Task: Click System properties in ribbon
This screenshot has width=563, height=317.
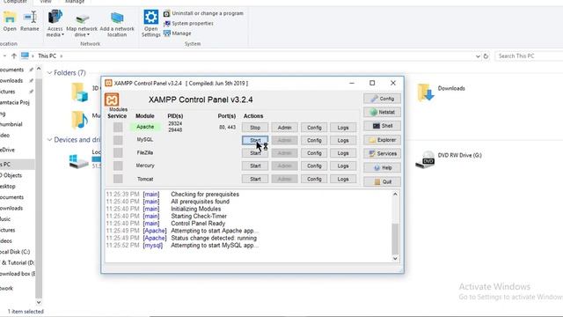Action: tap(188, 24)
